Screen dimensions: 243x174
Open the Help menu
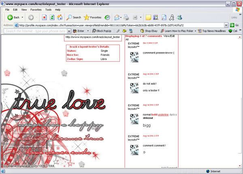pos(58,10)
